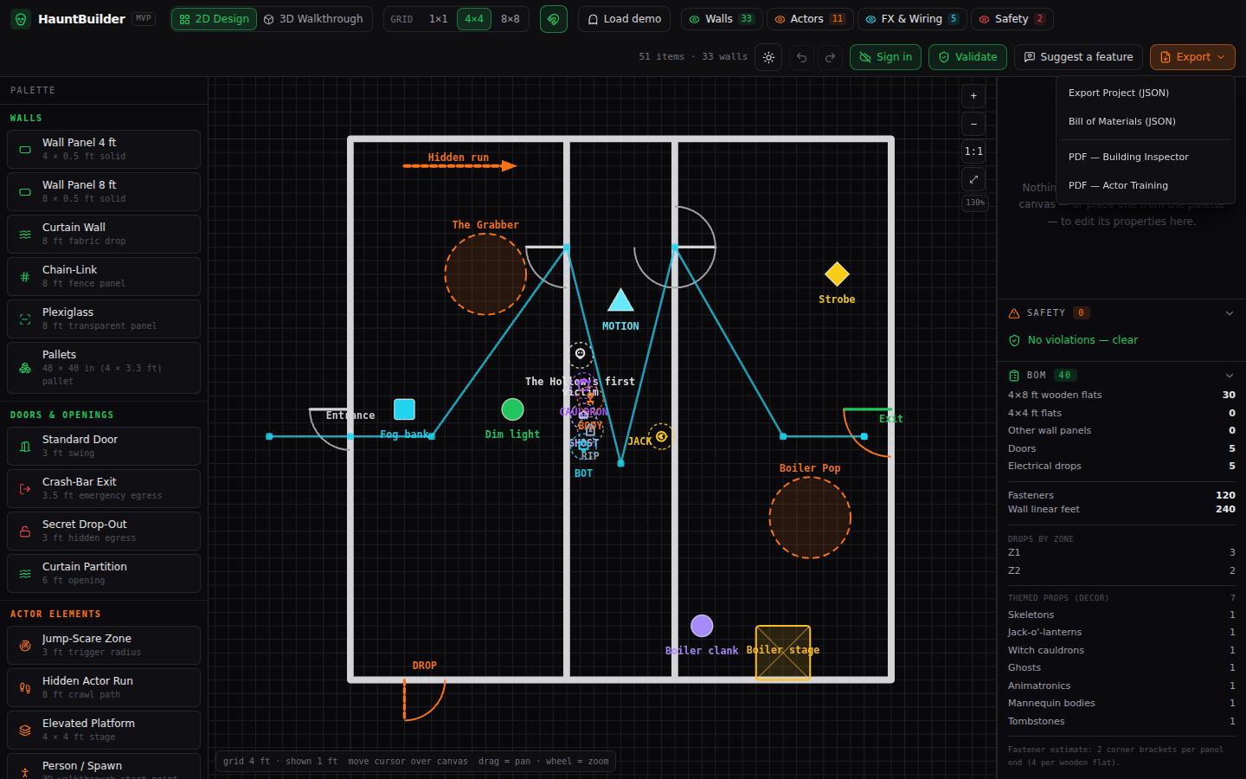This screenshot has width=1246, height=779.
Task: Toggle the Actors layer visibility
Action: point(809,19)
